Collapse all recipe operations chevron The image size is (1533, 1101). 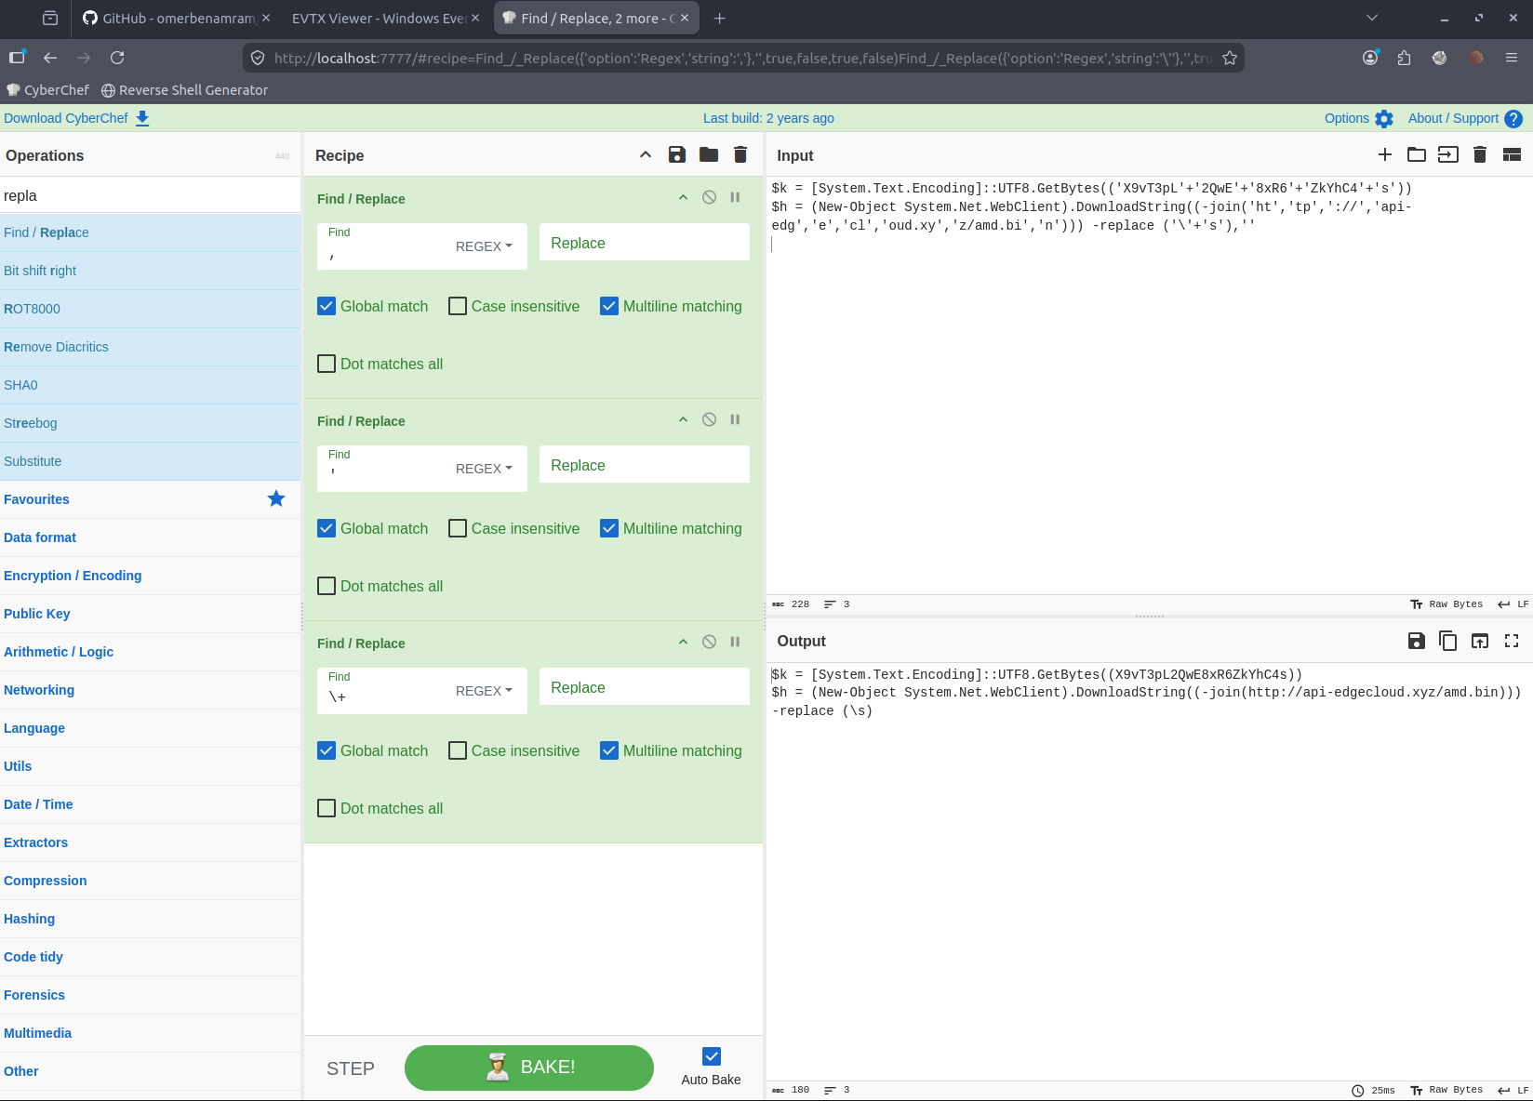[646, 154]
